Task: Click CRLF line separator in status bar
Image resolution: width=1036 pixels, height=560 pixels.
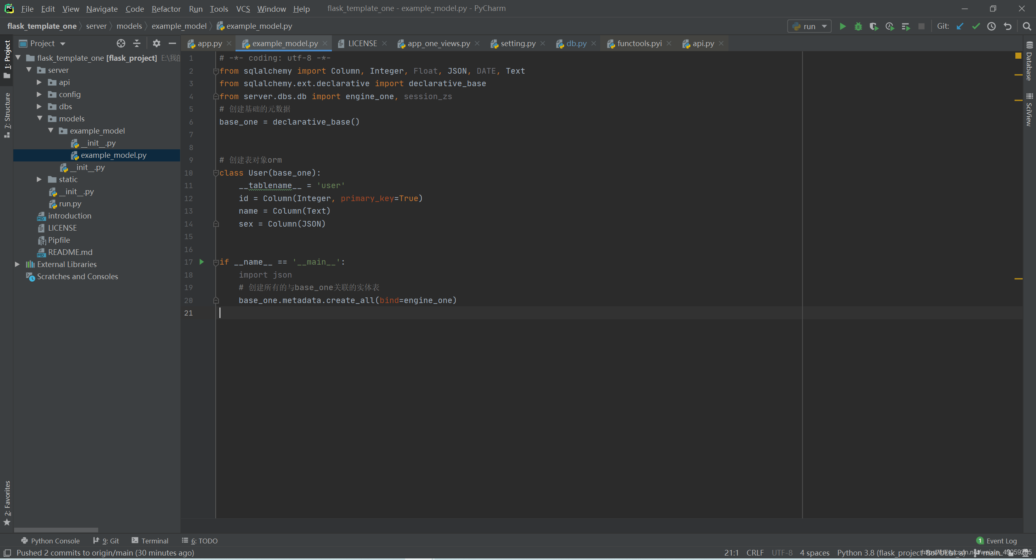Action: tap(755, 553)
